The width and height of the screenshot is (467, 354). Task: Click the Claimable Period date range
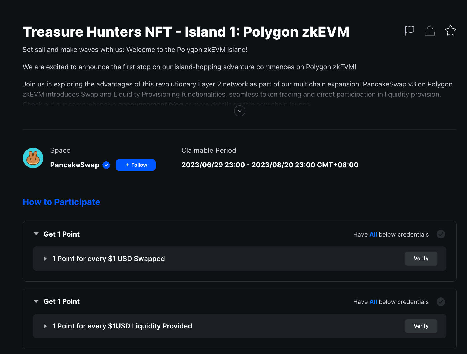270,165
